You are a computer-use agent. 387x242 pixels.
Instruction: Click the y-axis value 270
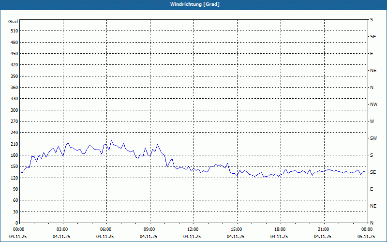(15, 121)
